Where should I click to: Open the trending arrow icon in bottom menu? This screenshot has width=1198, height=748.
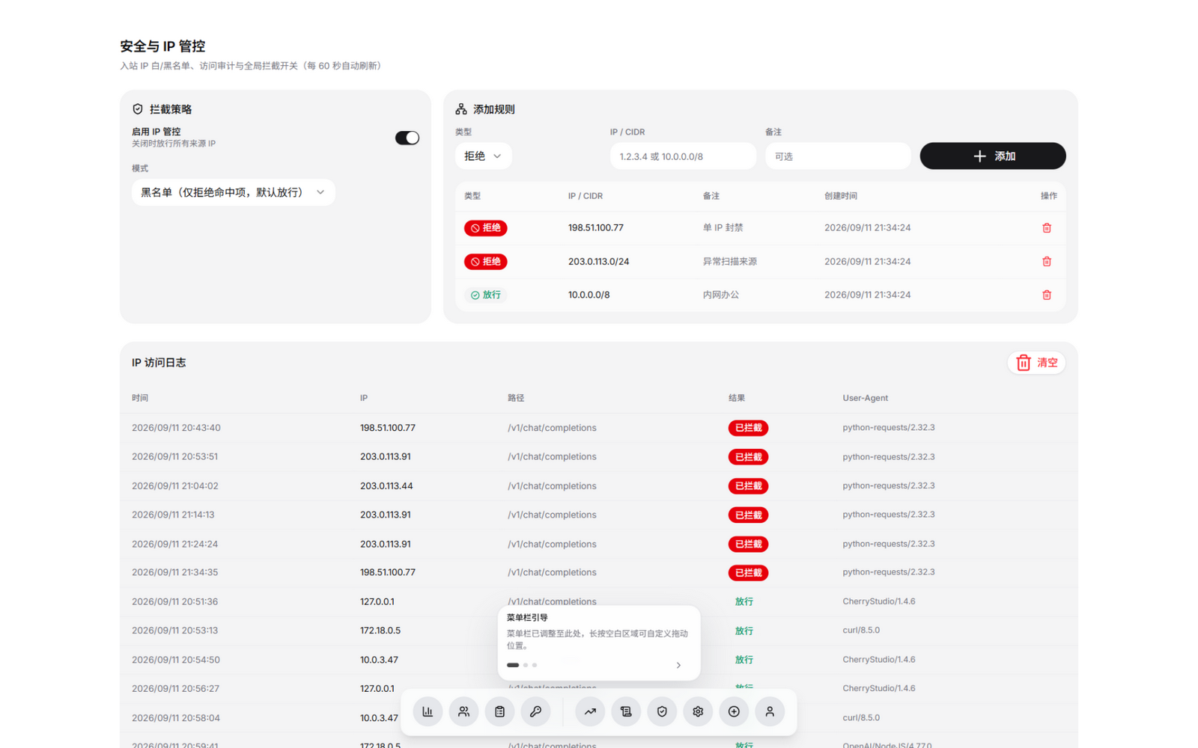click(x=590, y=711)
